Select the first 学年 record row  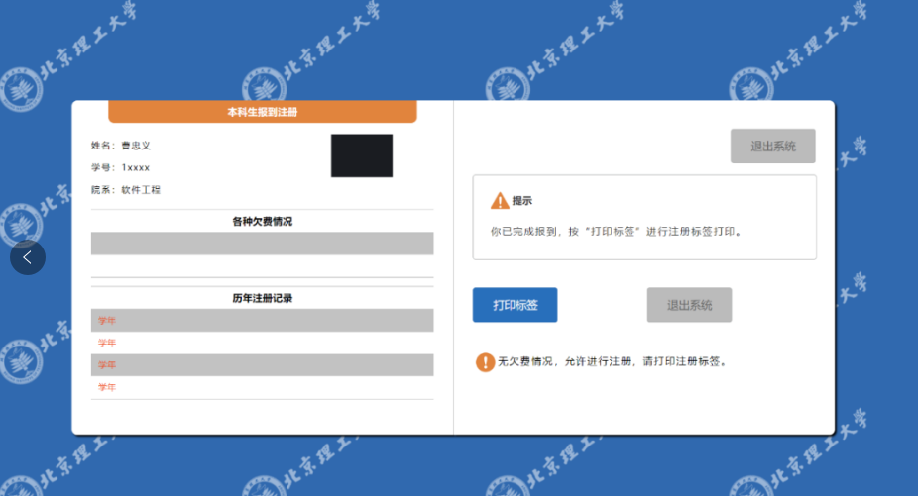(262, 320)
